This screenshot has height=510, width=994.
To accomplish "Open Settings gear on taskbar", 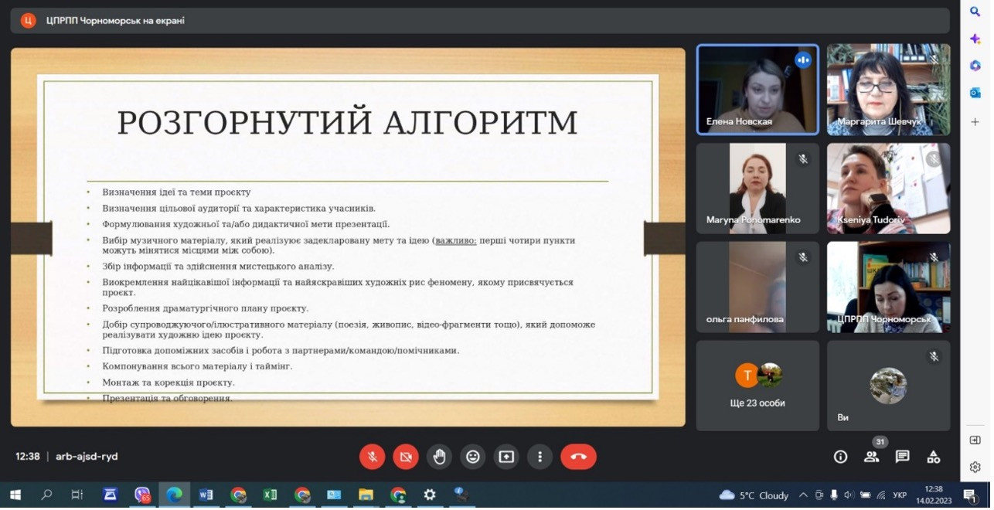I will point(430,495).
